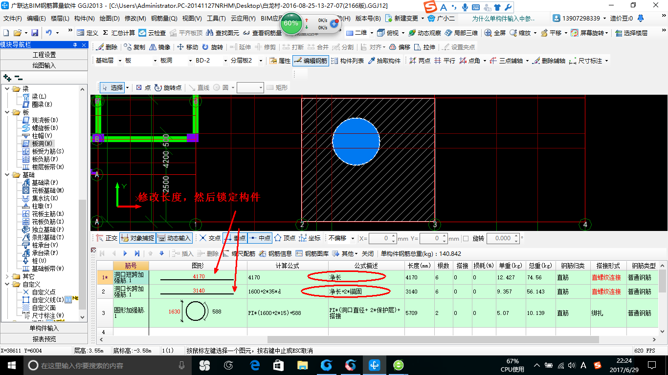Switch to 局部三维 partial 3D view
668x375 pixels.
click(x=461, y=33)
